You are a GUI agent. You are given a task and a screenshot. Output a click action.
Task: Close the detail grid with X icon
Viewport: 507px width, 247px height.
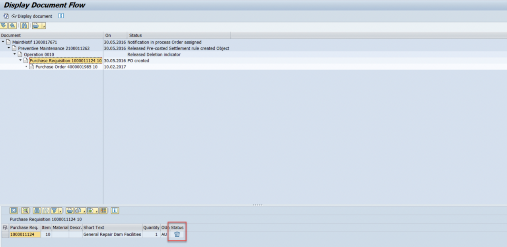tap(14, 210)
